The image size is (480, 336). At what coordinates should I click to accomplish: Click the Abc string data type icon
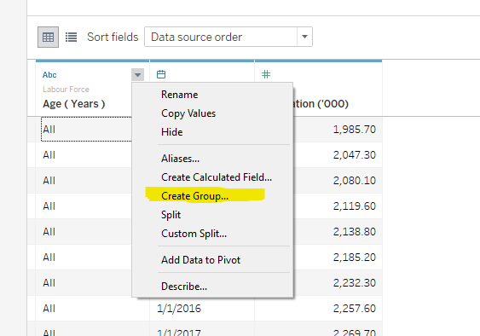(x=49, y=75)
